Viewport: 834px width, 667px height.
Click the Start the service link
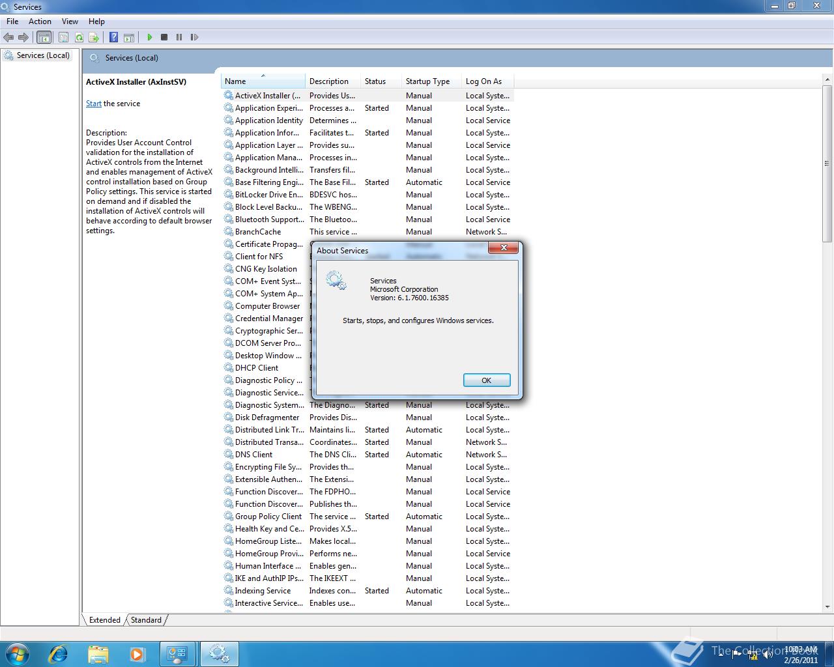(x=94, y=104)
